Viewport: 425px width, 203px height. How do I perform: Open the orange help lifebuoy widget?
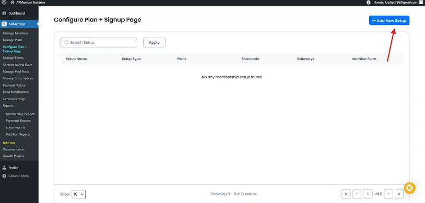409,187
